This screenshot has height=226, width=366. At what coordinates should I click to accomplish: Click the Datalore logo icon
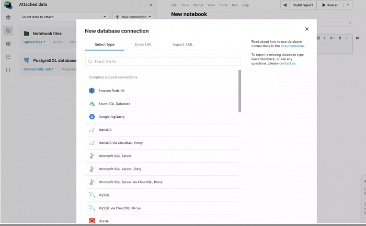[8, 5]
